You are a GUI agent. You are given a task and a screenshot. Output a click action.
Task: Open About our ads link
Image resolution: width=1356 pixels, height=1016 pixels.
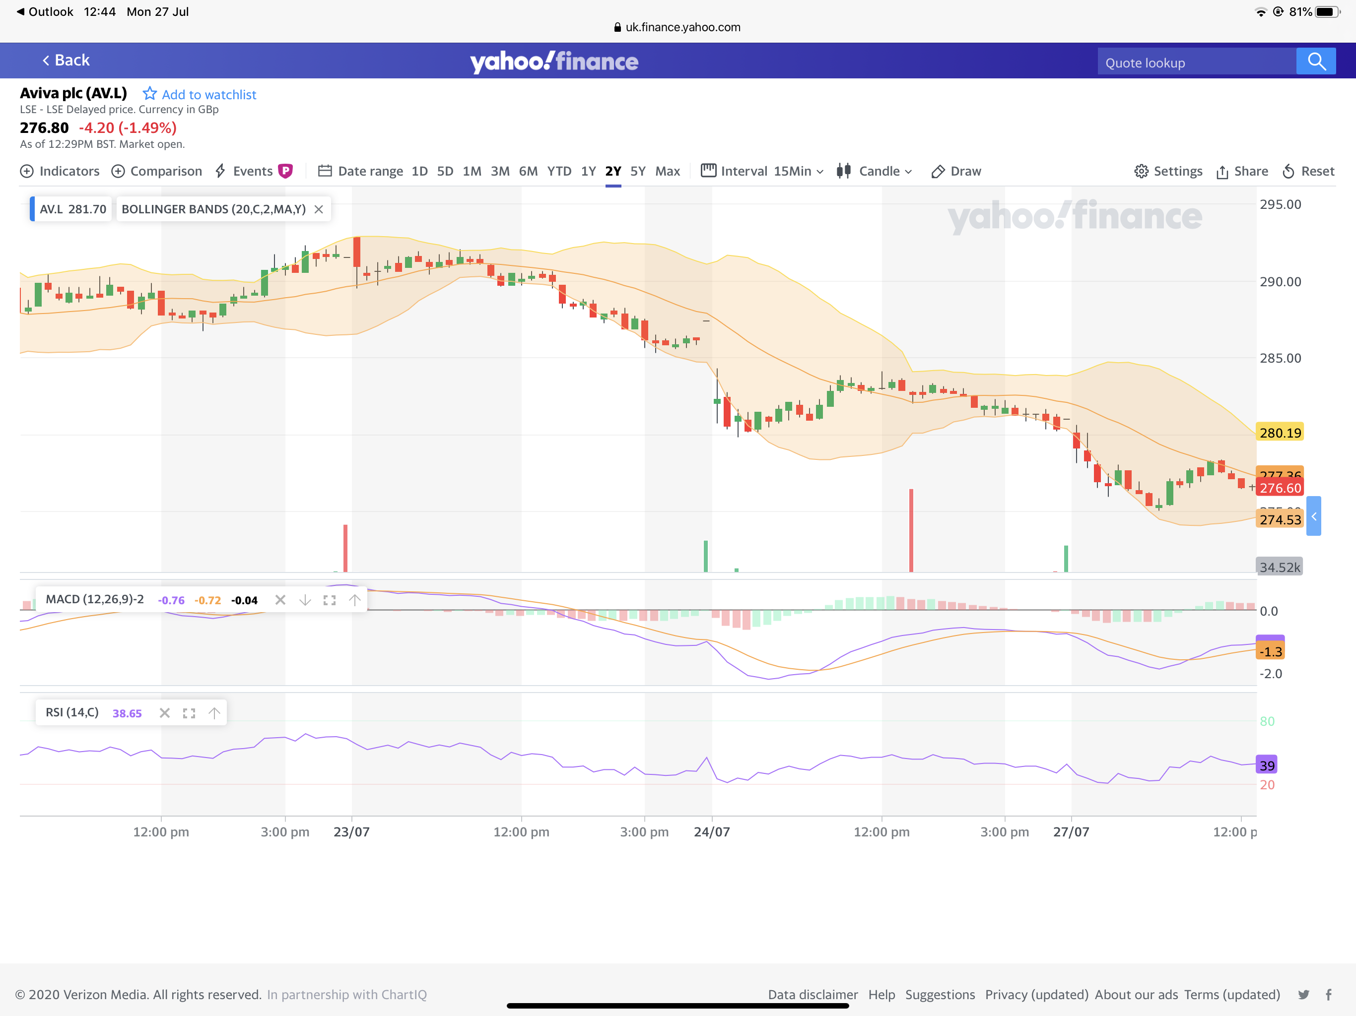point(1136,994)
